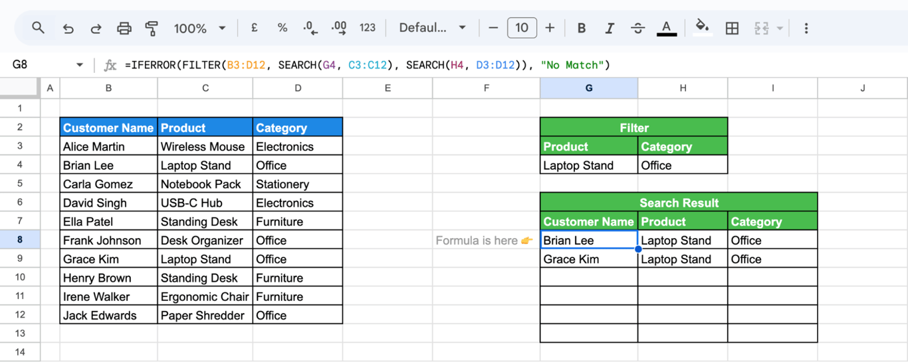Decrease font size with minus button
The width and height of the screenshot is (908, 362).
pos(493,28)
